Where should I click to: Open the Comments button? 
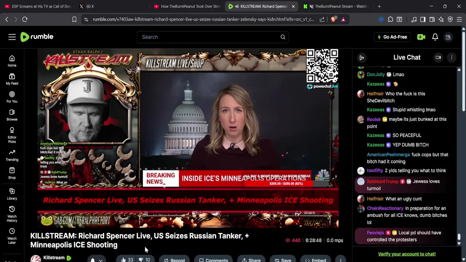213,260
